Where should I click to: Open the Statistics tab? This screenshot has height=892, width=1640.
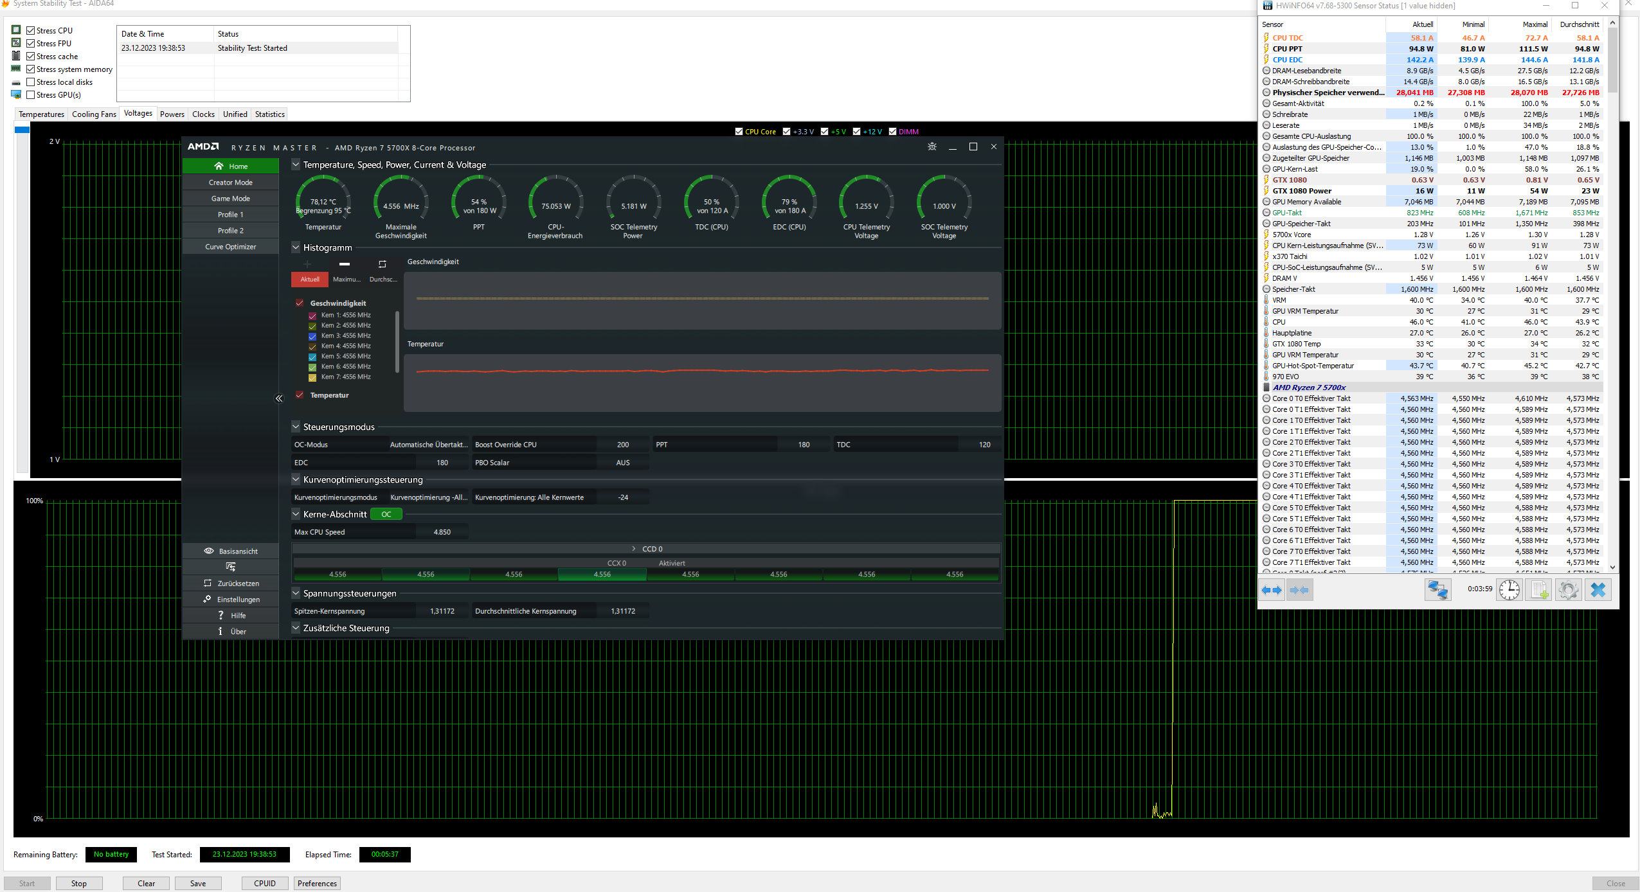click(269, 114)
